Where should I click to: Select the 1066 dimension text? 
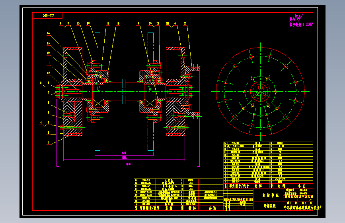tap(124, 158)
